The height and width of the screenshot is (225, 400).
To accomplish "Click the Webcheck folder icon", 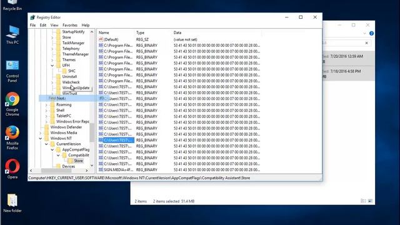I will 58,82.
